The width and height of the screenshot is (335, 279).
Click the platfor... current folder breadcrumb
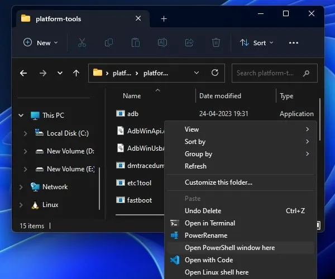click(x=156, y=73)
